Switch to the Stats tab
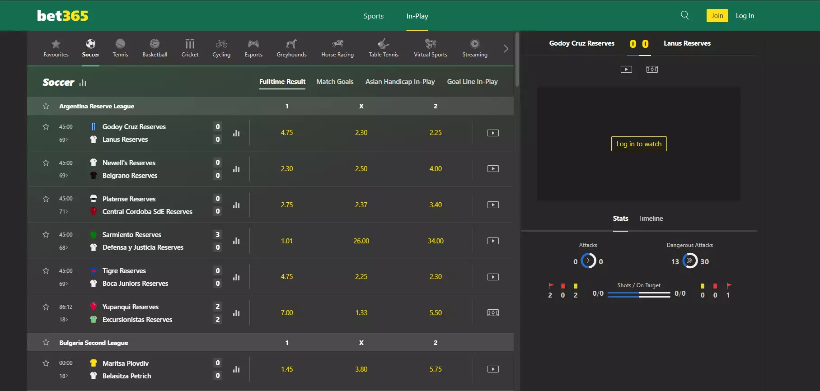Screen dimensions: 820x391 [x=620, y=218]
